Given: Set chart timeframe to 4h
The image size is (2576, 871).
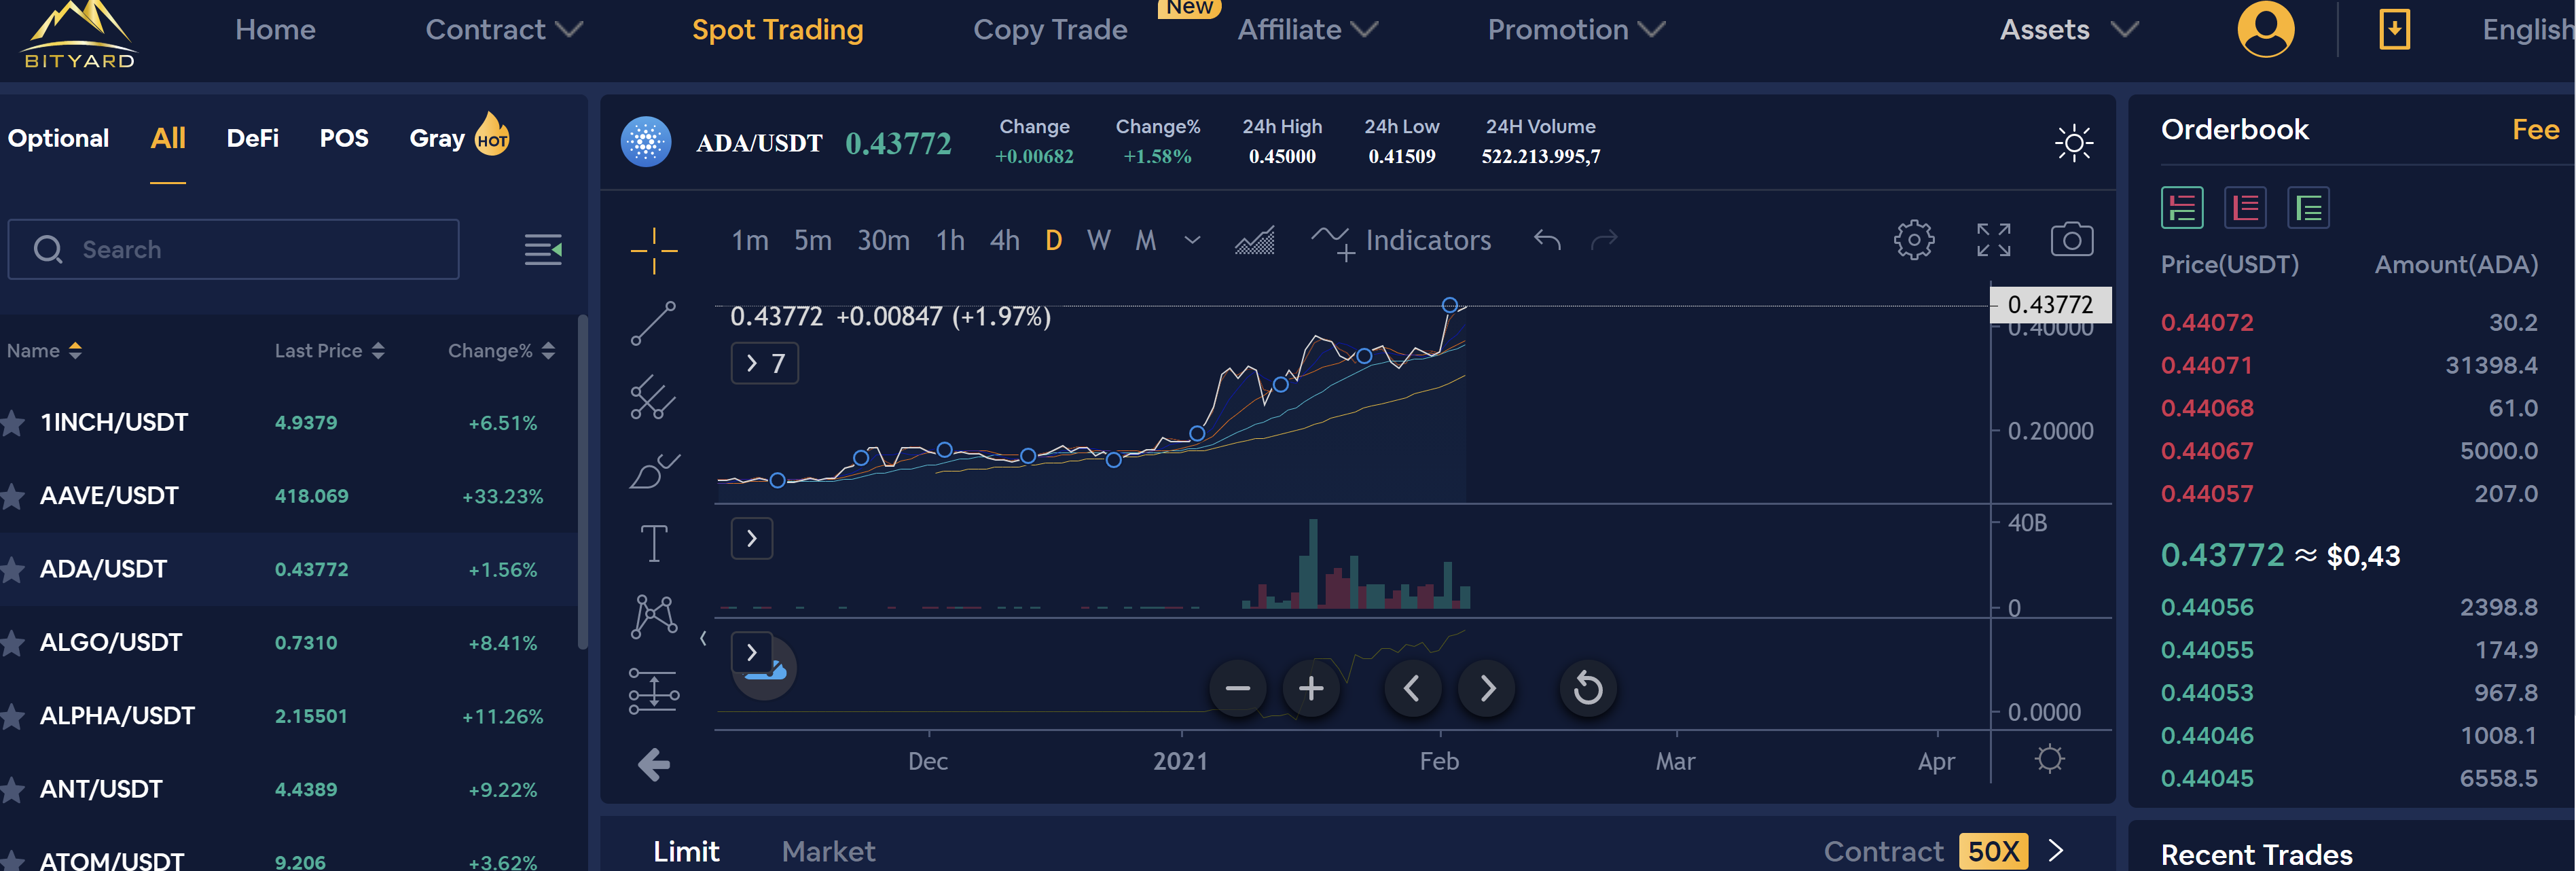Looking at the screenshot, I should point(1005,240).
